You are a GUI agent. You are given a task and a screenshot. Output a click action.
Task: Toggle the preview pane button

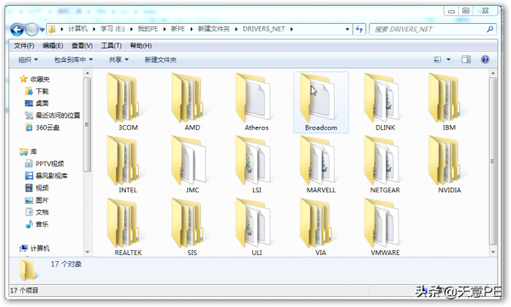[466, 60]
